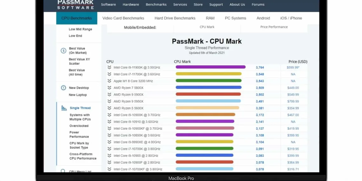
Task: Click the New Desktop sidebar icon
Action: pos(64,88)
